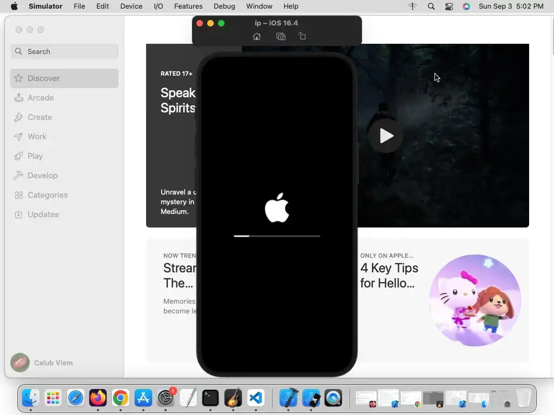This screenshot has width=554, height=415.
Task: Open Trash in the Dock
Action: coord(524,398)
